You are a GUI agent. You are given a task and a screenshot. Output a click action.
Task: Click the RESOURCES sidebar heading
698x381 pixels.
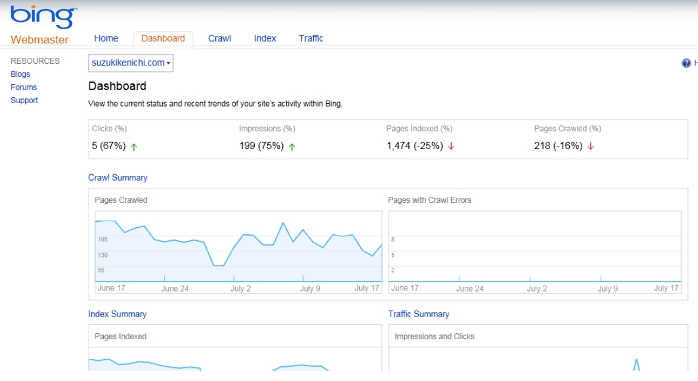35,61
